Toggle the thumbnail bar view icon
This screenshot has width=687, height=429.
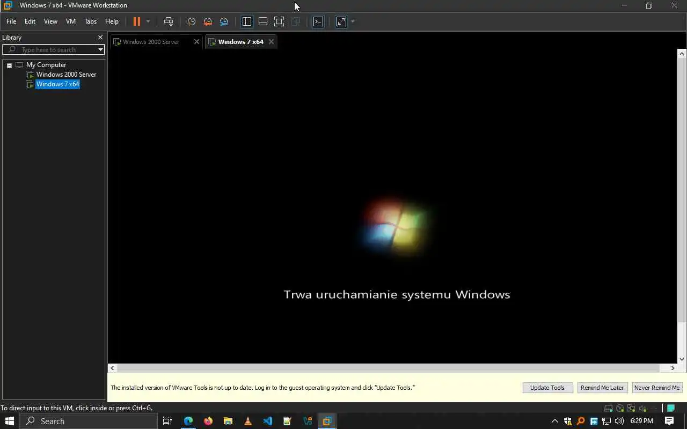tap(263, 21)
